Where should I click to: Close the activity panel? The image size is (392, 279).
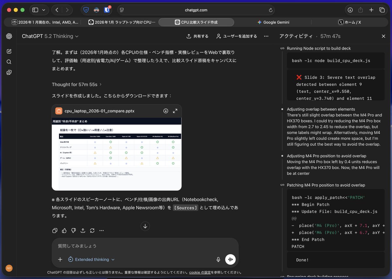pos(384,36)
